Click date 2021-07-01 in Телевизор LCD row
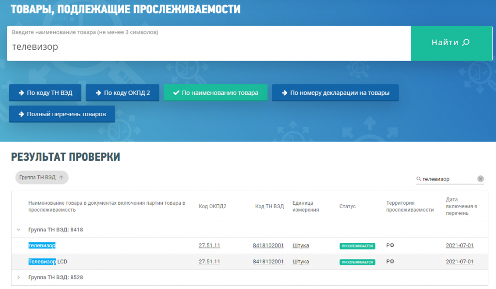496x289 pixels. pos(460,262)
